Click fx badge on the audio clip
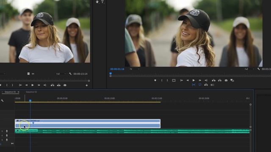The height and width of the screenshot is (152, 271). (18, 130)
